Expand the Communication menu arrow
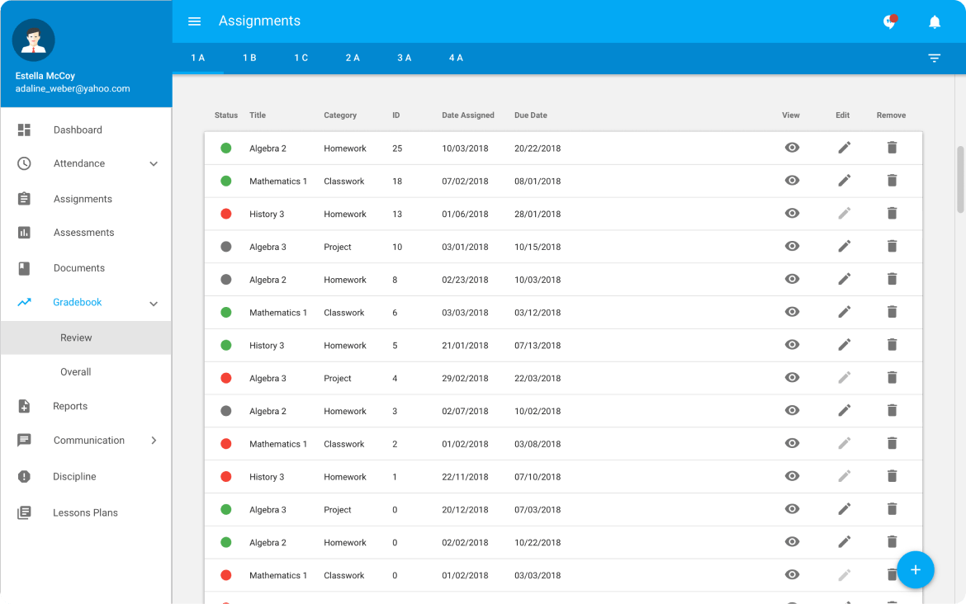This screenshot has width=966, height=604. 154,441
